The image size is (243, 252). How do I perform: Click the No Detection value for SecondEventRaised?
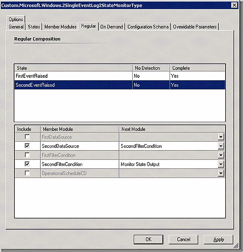136,85
